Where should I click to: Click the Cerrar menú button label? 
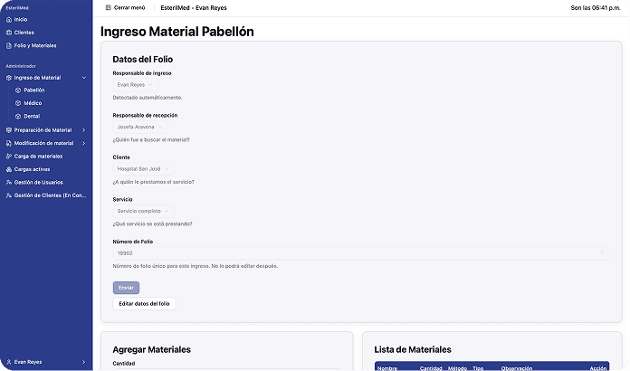[x=129, y=7]
